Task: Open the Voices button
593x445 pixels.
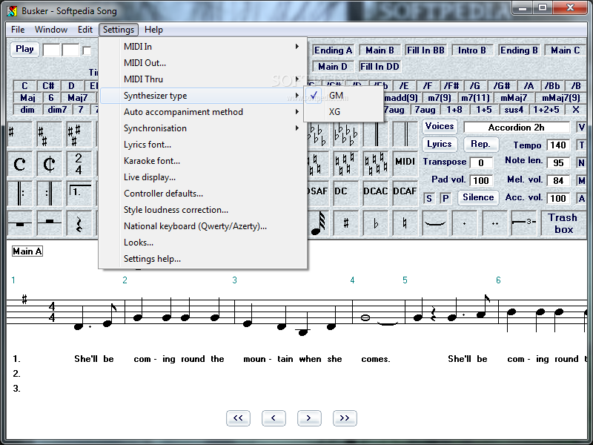Action: [x=440, y=127]
